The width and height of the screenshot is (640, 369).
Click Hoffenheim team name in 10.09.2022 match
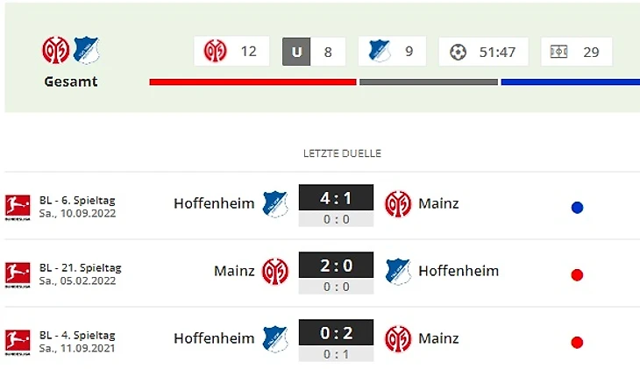pos(214,203)
